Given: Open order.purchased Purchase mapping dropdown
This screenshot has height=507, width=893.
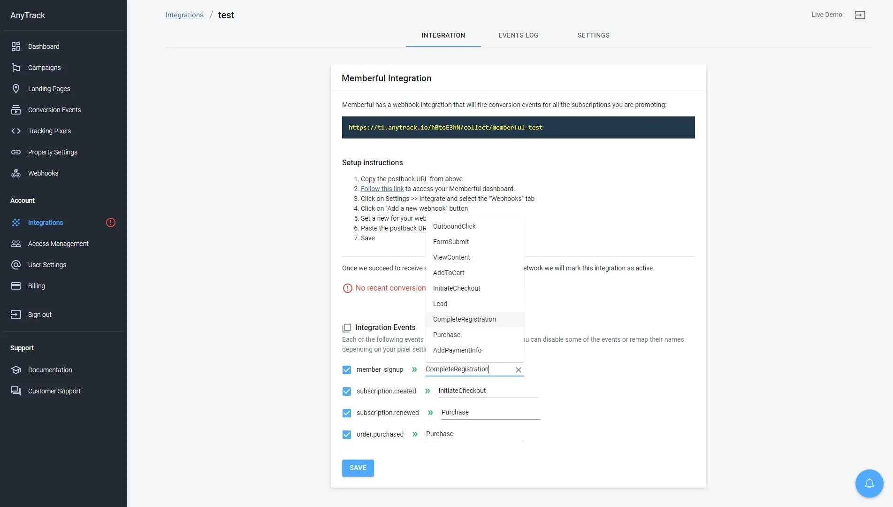Looking at the screenshot, I should pyautogui.click(x=475, y=434).
